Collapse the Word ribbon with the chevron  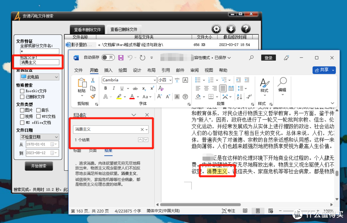pyautogui.click(x=333, y=103)
